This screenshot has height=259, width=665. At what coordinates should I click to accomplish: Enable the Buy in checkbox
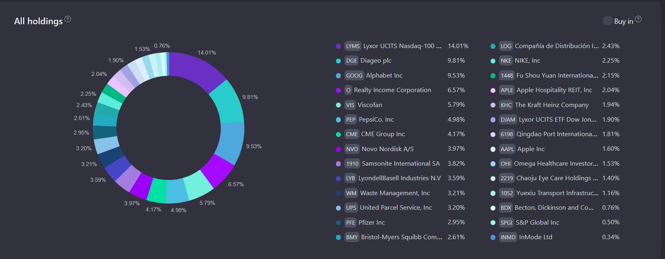click(x=607, y=21)
